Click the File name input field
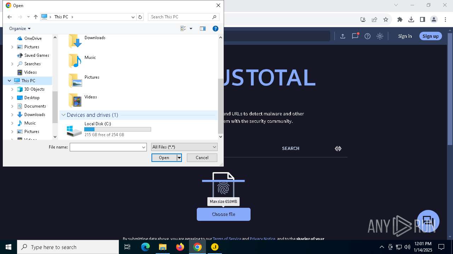 click(x=105, y=147)
